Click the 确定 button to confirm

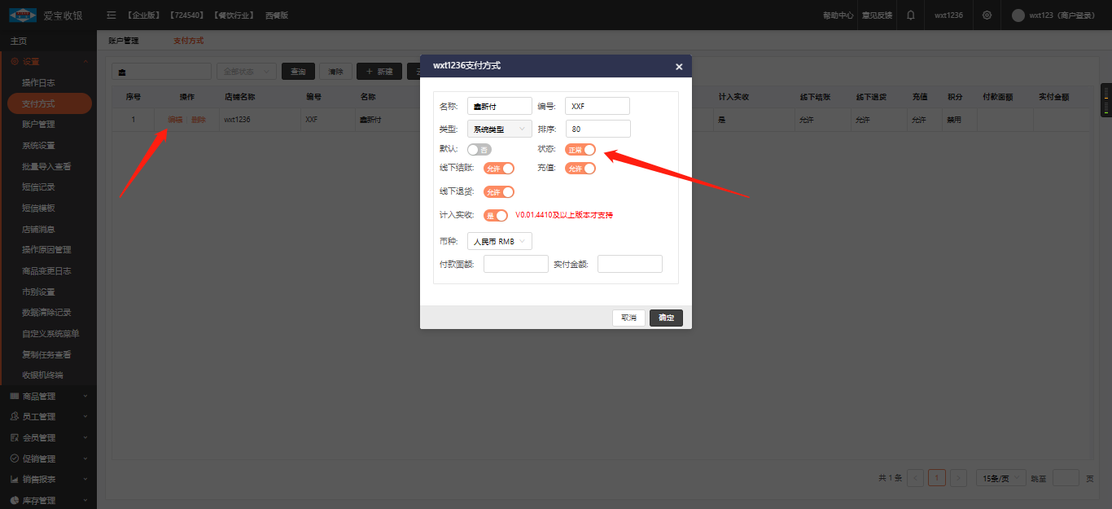pyautogui.click(x=666, y=318)
